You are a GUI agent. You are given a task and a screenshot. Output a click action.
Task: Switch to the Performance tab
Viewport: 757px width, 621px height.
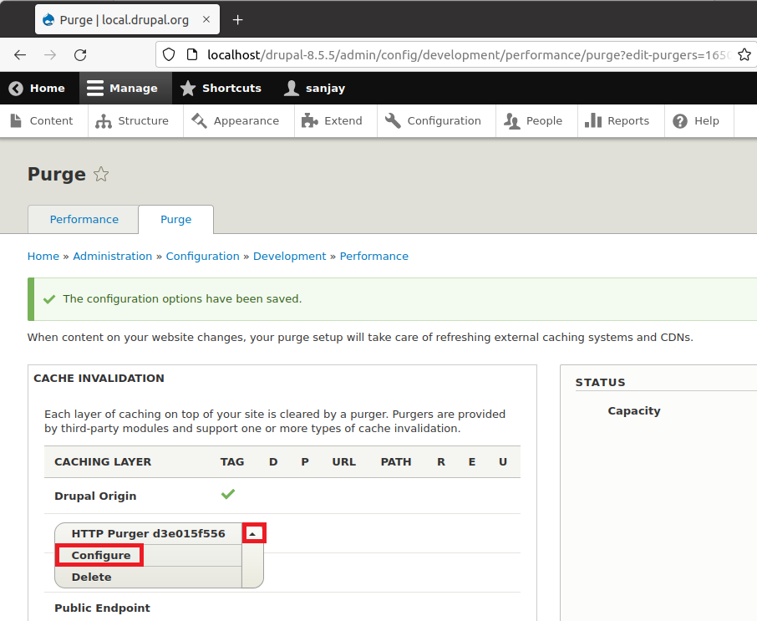tap(84, 219)
